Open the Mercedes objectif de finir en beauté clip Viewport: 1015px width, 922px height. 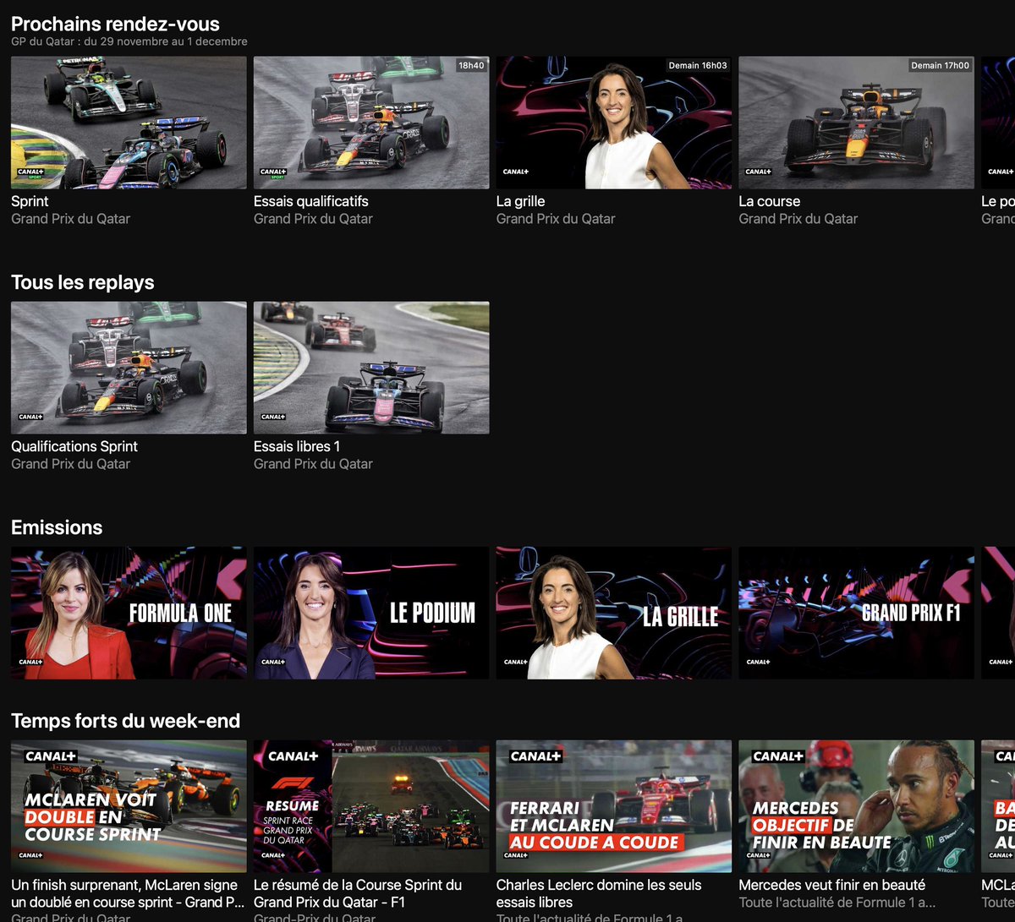click(x=855, y=805)
